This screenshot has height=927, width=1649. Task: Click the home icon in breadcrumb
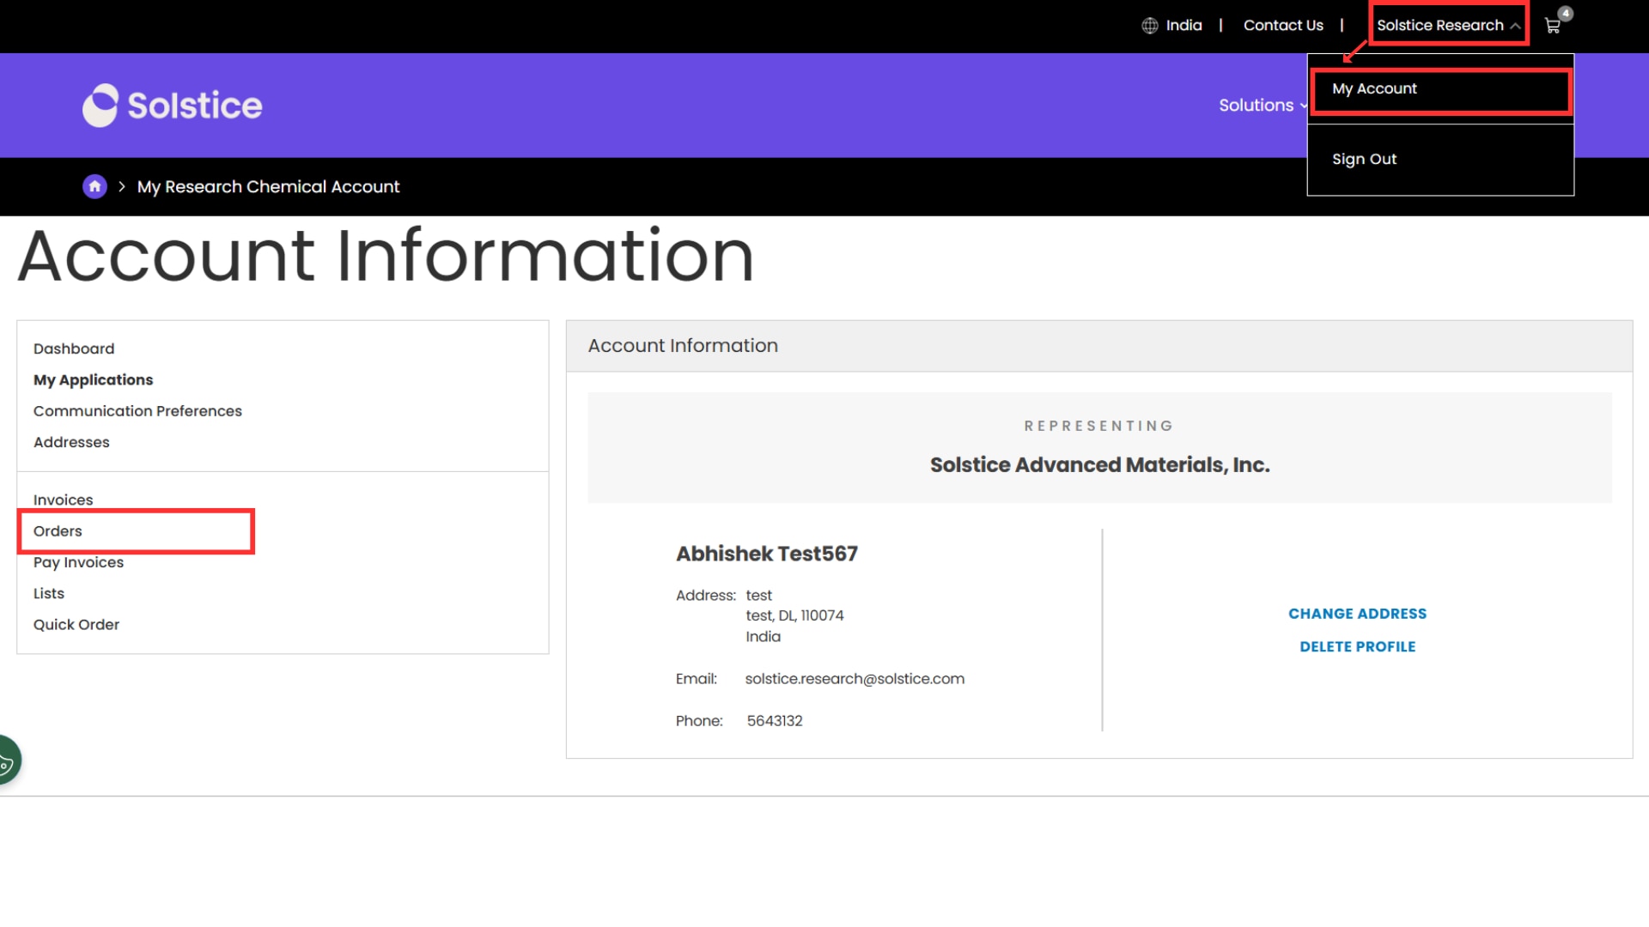pyautogui.click(x=94, y=186)
